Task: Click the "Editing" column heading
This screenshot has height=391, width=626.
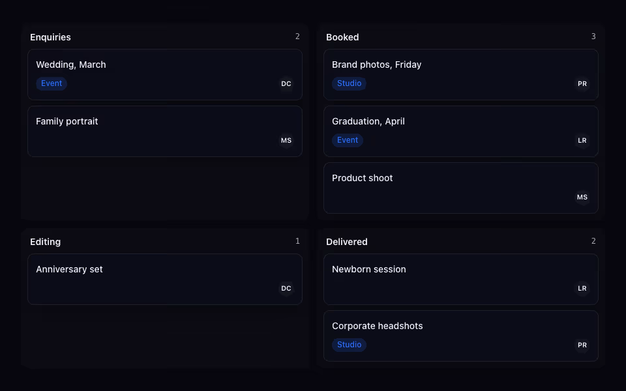Action: 46,242
